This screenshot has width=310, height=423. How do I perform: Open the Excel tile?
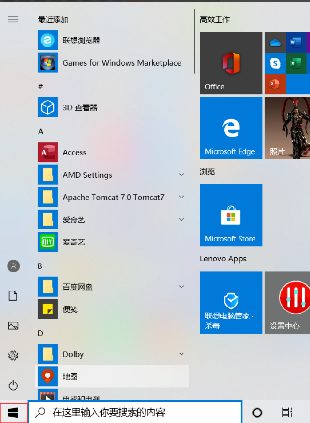coord(296,63)
